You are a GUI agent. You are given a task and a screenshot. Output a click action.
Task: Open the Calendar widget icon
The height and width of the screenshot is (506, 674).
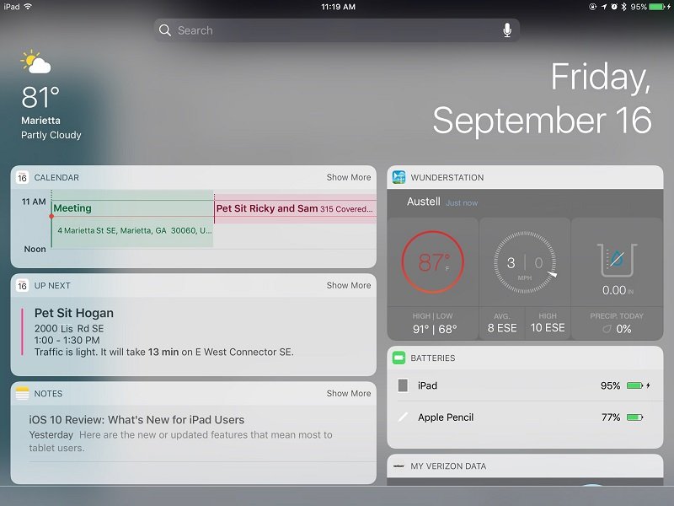pyautogui.click(x=23, y=177)
